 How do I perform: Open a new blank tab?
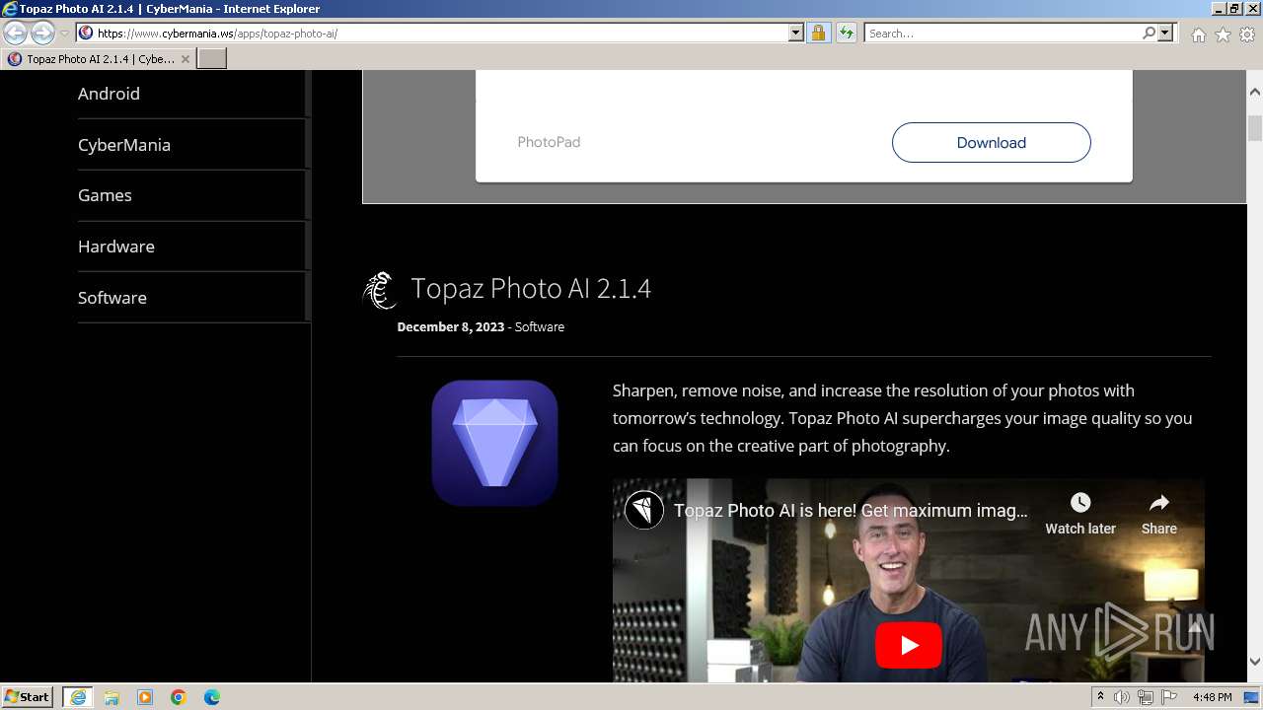coord(212,59)
